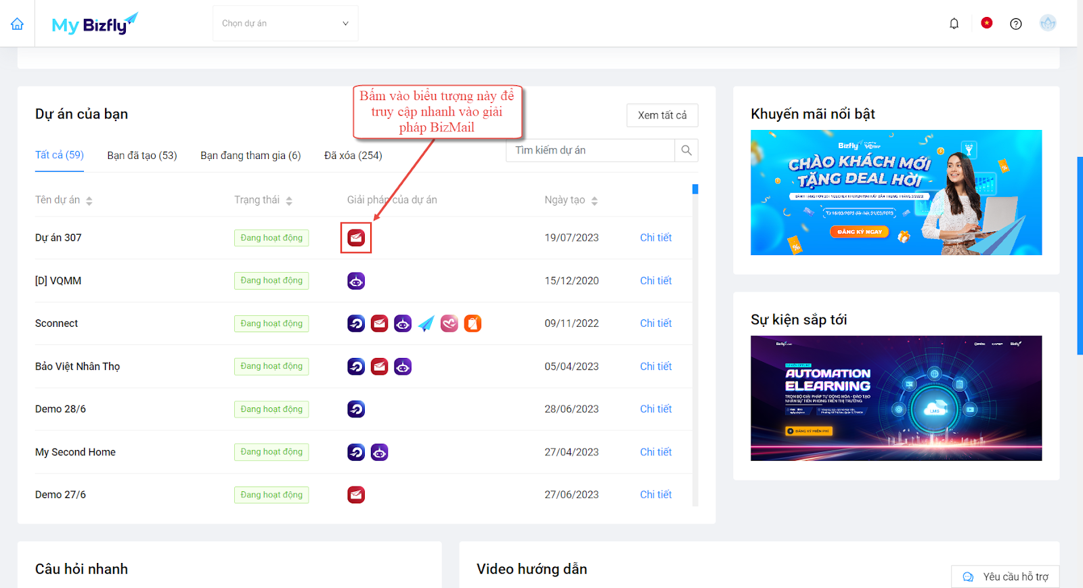This screenshot has width=1083, height=588.
Task: Open the blue paper plane icon in Sconnect row
Action: (x=426, y=323)
